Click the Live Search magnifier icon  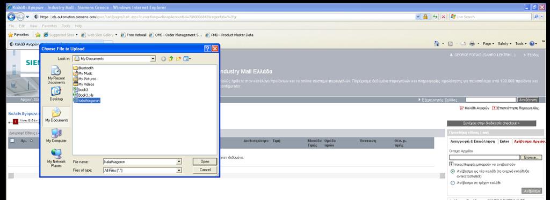536,17
